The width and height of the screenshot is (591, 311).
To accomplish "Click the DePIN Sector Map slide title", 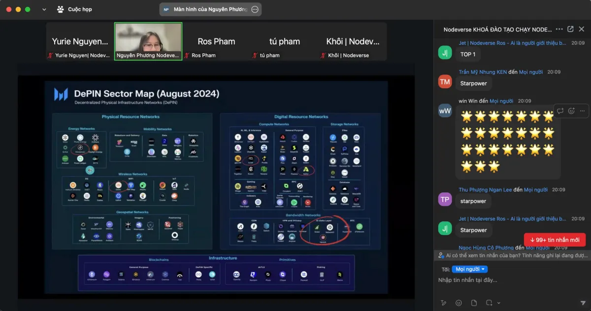I will point(146,94).
